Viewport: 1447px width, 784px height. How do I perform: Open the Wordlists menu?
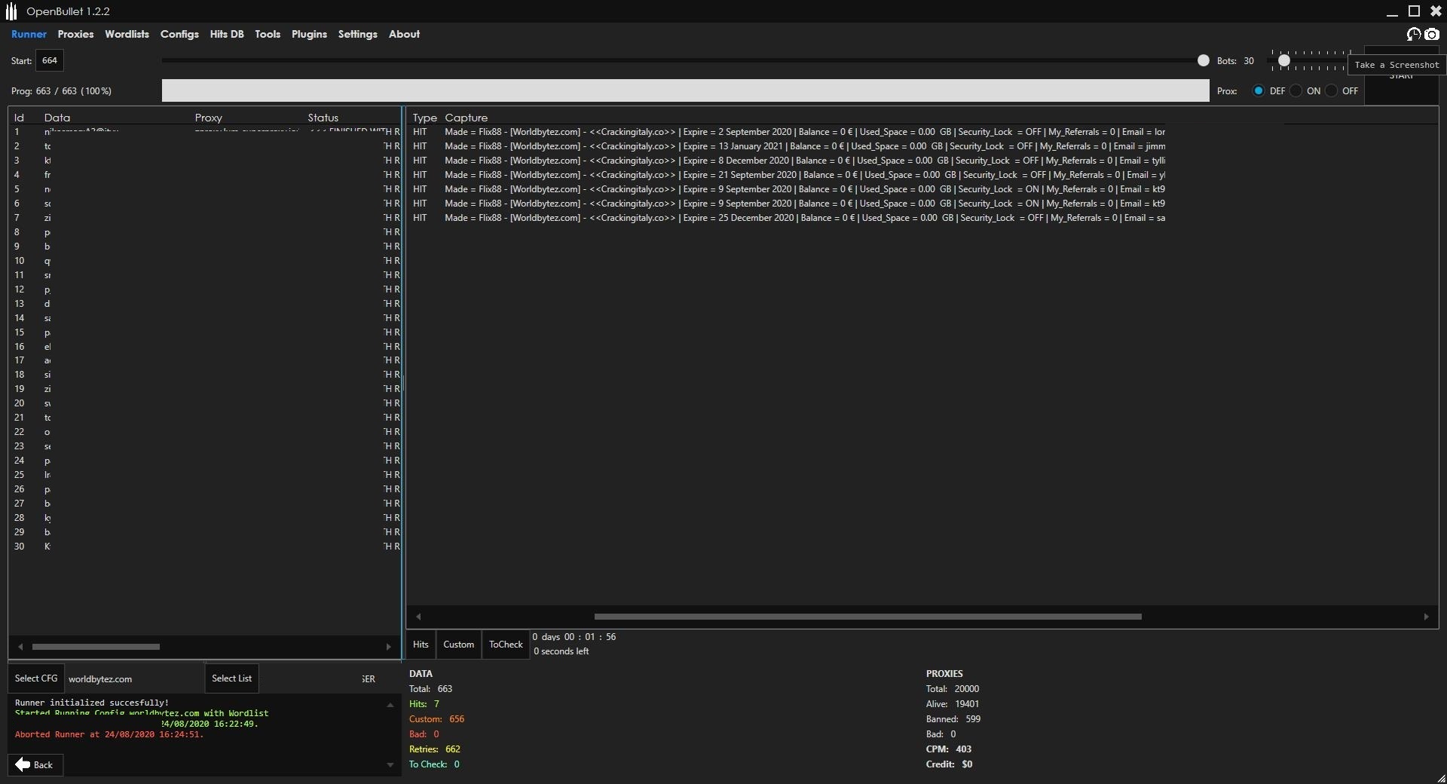click(127, 34)
